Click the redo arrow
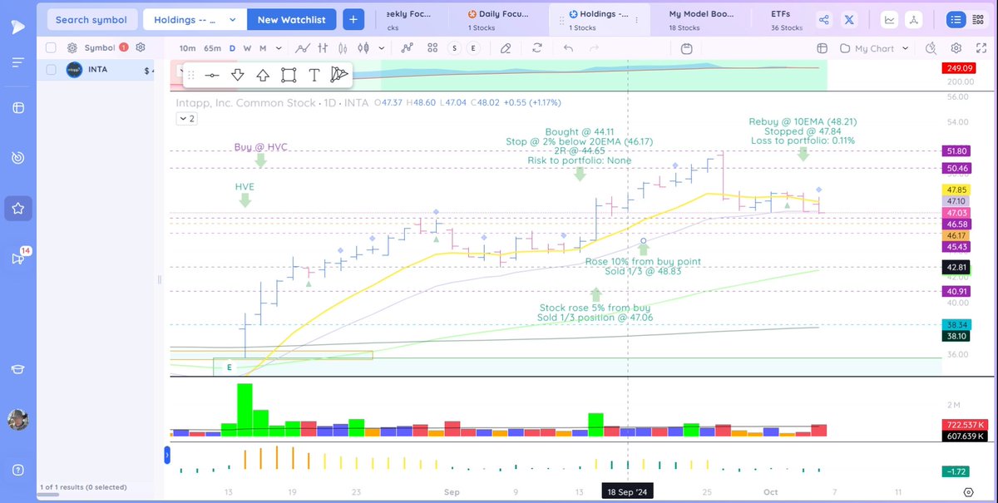This screenshot has width=998, height=503. [592, 48]
